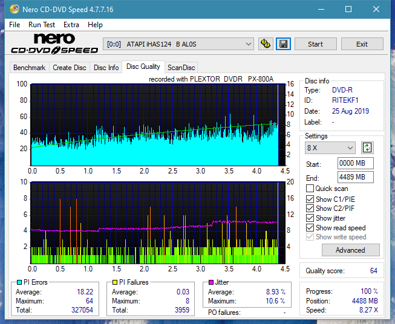Click the Progress value 100 %
The image size is (395, 324).
click(x=370, y=291)
